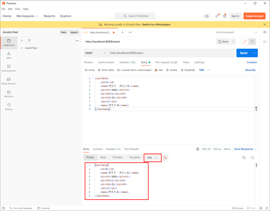
Task: Open the Edit menu
Action: coord(10,9)
